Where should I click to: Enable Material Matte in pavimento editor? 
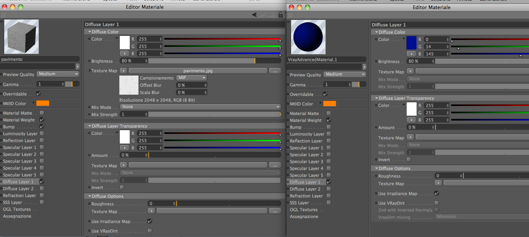pyautogui.click(x=42, y=113)
